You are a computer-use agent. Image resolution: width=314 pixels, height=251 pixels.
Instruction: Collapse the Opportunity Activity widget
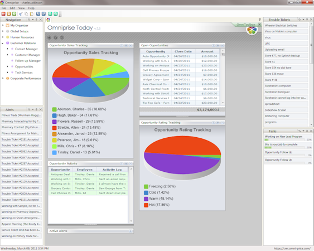point(131,163)
